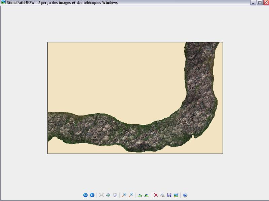Click the stone path image preview
Screen dimensions: 269x201
click(x=135, y=98)
